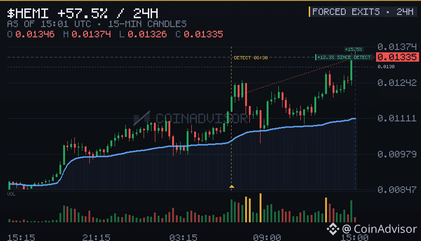
Task: Click the red current price tag 0.01335
Action: click(x=397, y=57)
